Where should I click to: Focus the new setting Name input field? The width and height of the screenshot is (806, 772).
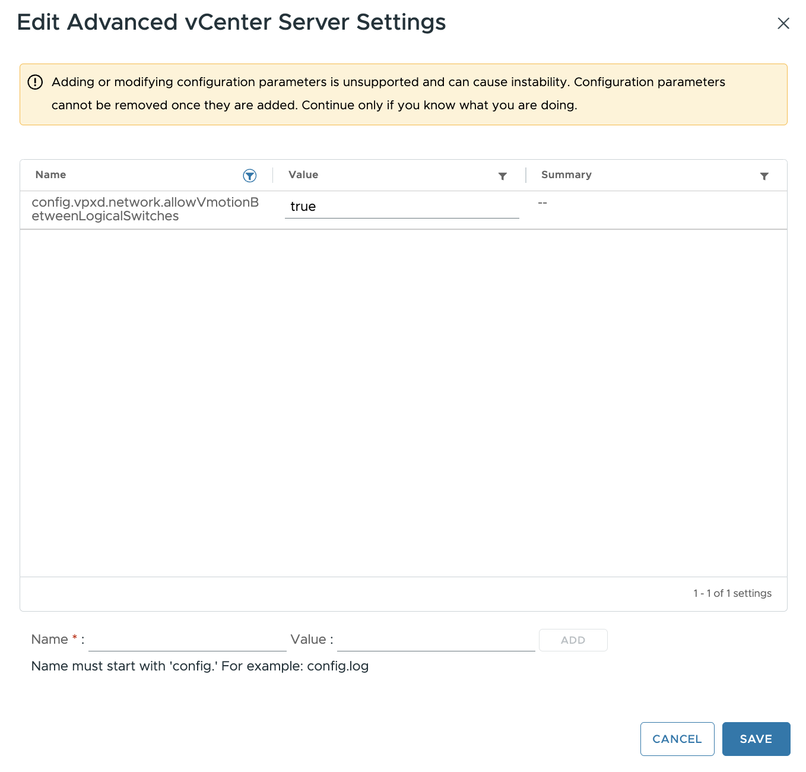tap(187, 640)
